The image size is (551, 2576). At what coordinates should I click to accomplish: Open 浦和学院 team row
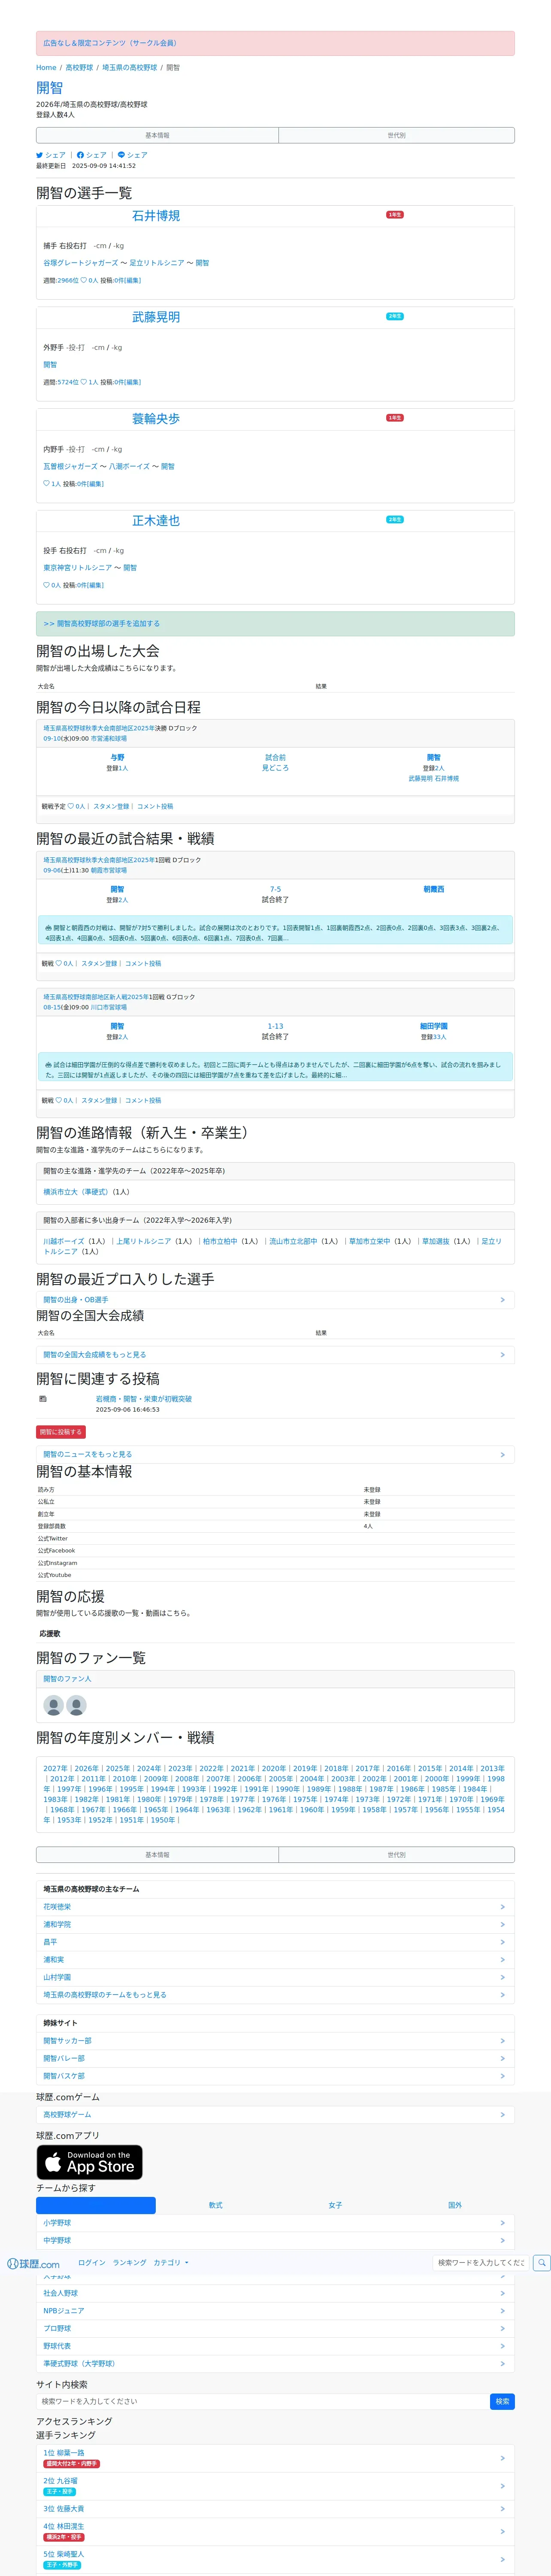tap(275, 1925)
